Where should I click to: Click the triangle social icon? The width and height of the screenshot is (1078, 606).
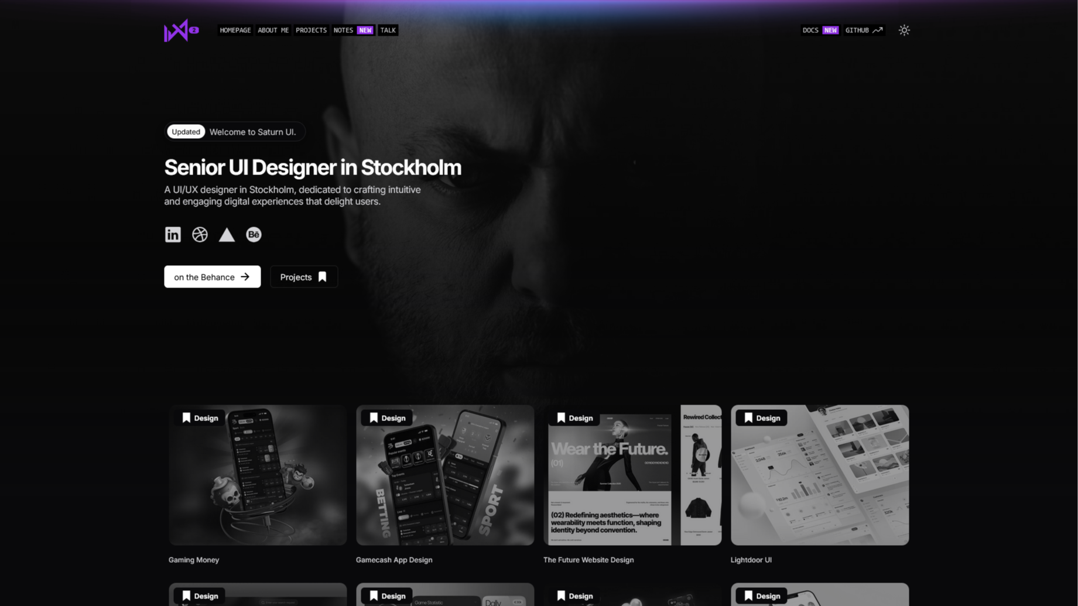(x=227, y=235)
